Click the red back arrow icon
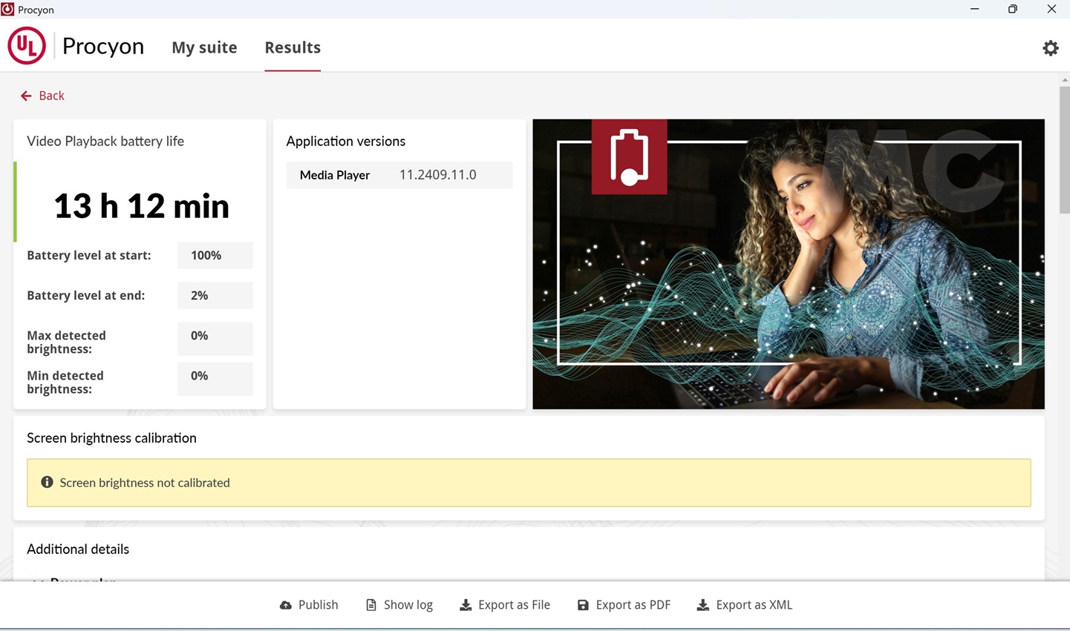Viewport: 1070px width, 631px height. [26, 96]
